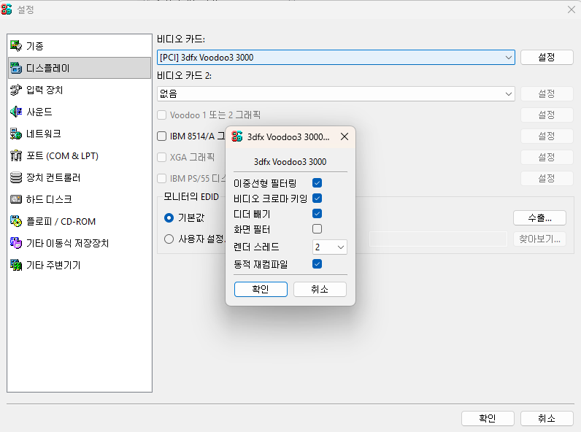Click 설정 button next to 비디오 카드

(547, 58)
